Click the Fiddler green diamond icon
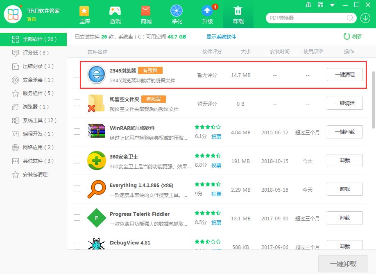The width and height of the screenshot is (376, 274). click(x=96, y=217)
